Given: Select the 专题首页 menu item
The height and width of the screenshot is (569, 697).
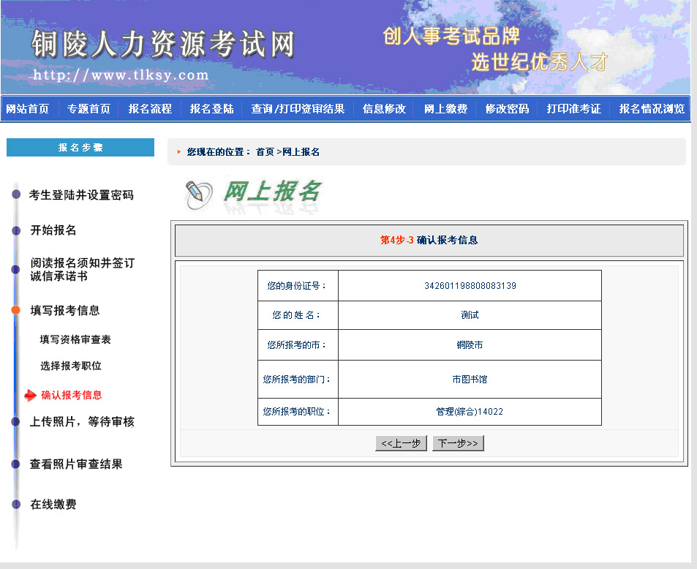Looking at the screenshot, I should point(87,108).
